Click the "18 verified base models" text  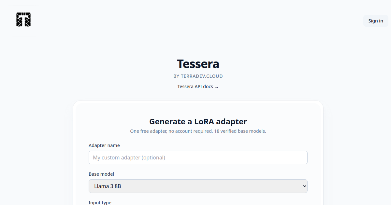pyautogui.click(x=240, y=131)
